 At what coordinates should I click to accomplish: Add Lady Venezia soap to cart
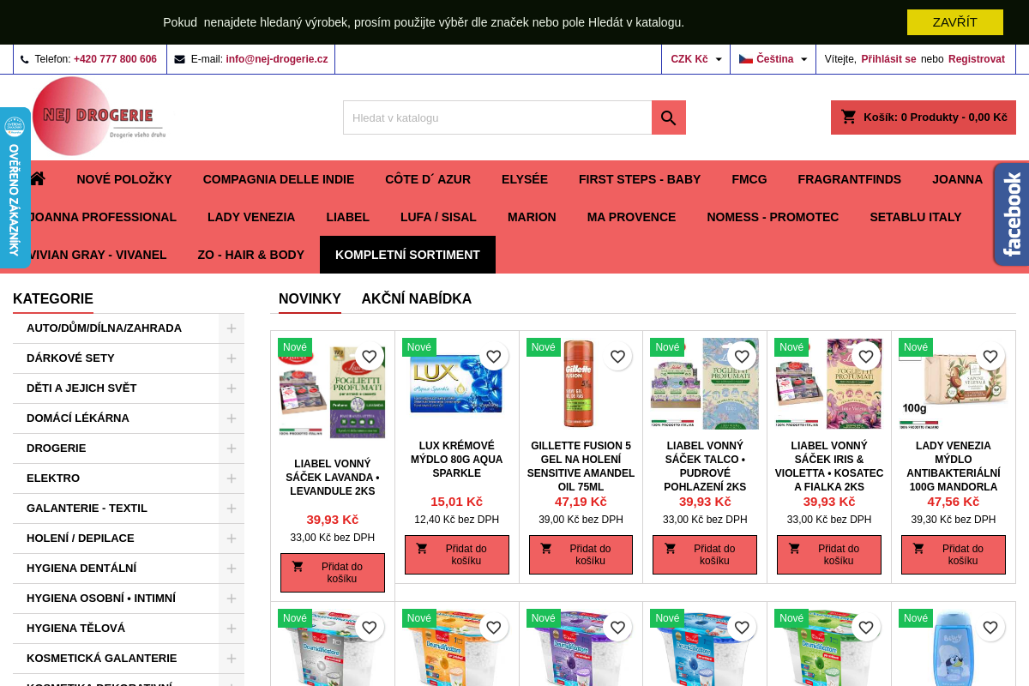pyautogui.click(x=954, y=555)
